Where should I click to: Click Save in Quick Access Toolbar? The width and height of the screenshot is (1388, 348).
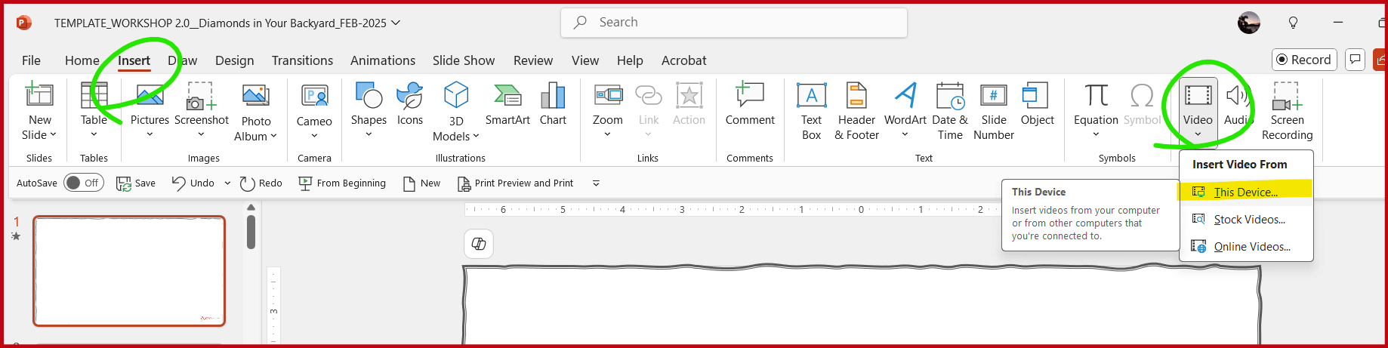136,183
